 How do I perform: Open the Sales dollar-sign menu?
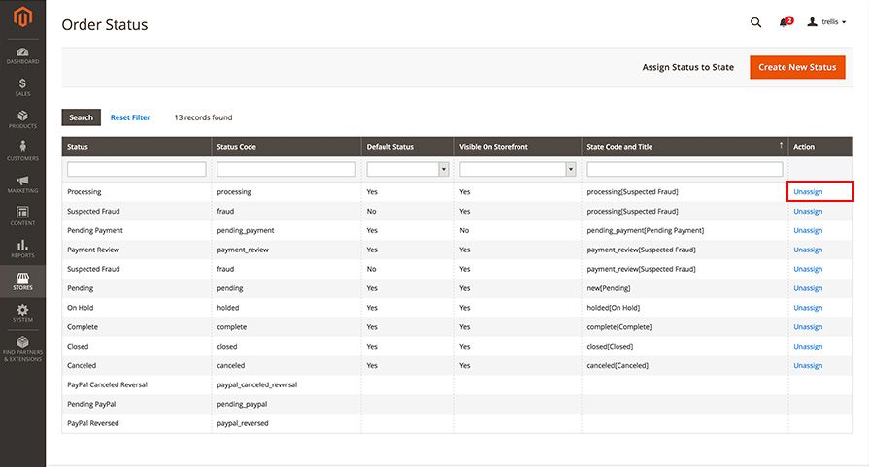tap(22, 87)
